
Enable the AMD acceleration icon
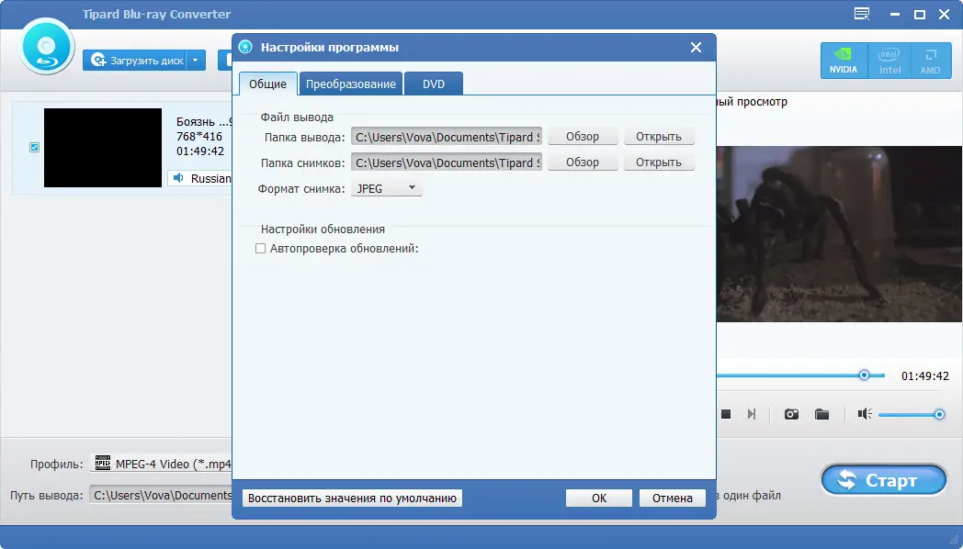click(930, 59)
